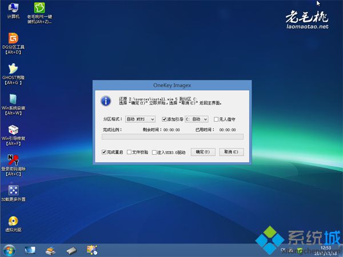Click the 完成比例 label

tap(112, 130)
